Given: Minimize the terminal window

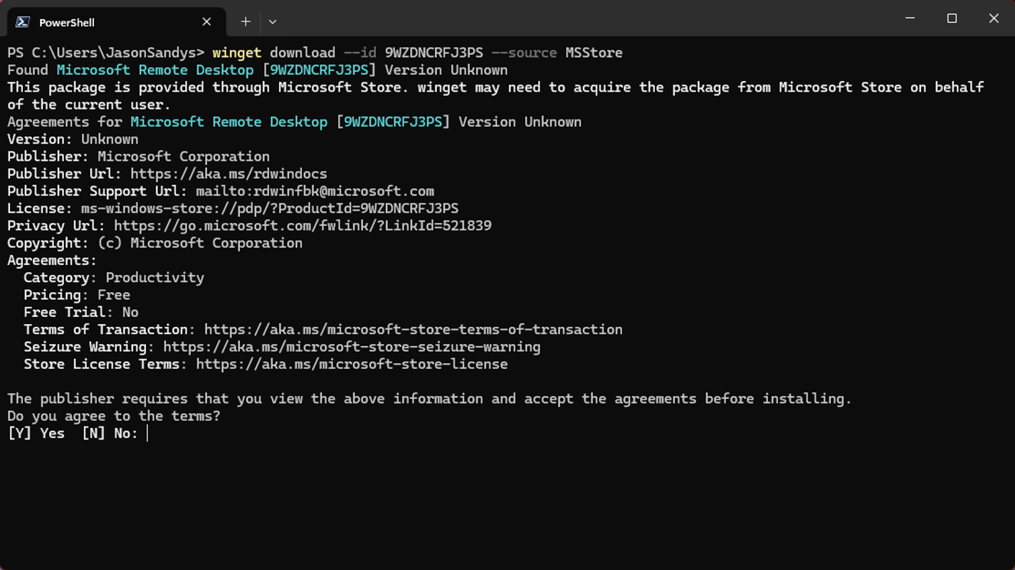Looking at the screenshot, I should (x=910, y=18).
